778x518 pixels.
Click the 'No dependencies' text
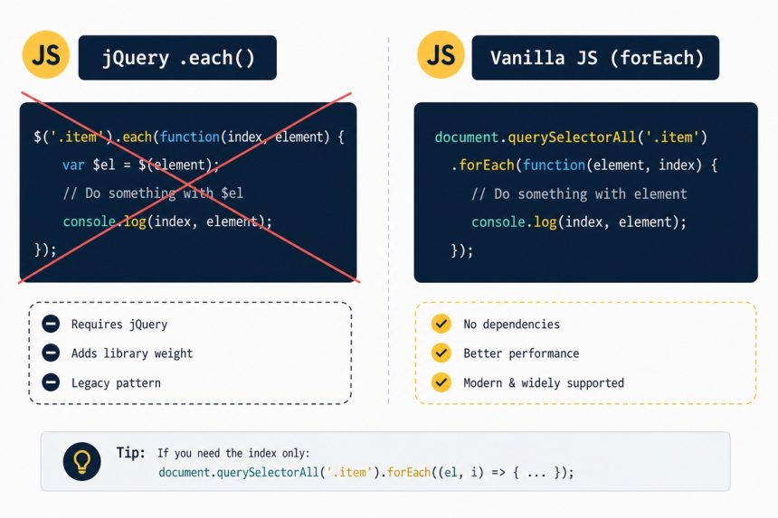pos(511,325)
